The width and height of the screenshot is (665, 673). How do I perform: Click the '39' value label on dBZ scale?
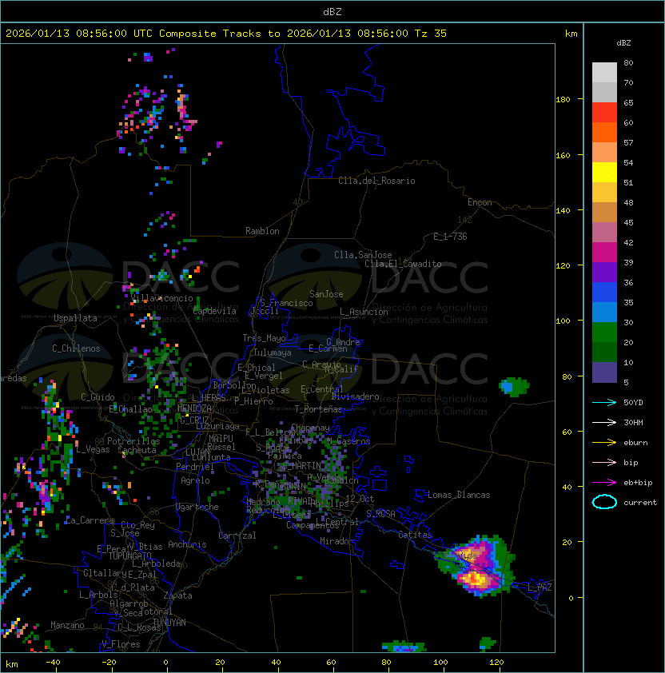[x=628, y=263]
